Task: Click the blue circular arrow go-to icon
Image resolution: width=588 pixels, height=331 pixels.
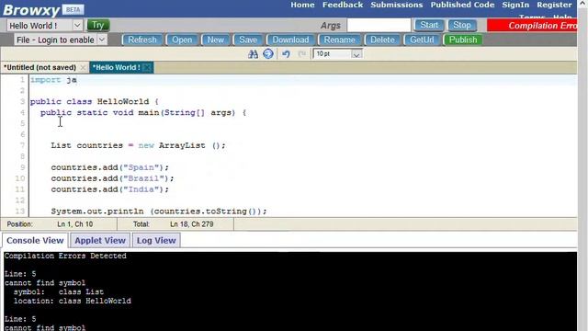Action: tap(268, 54)
